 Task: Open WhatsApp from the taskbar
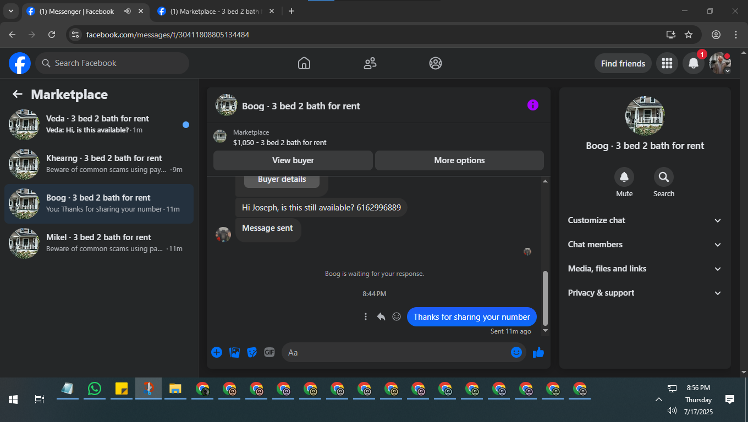click(x=95, y=389)
